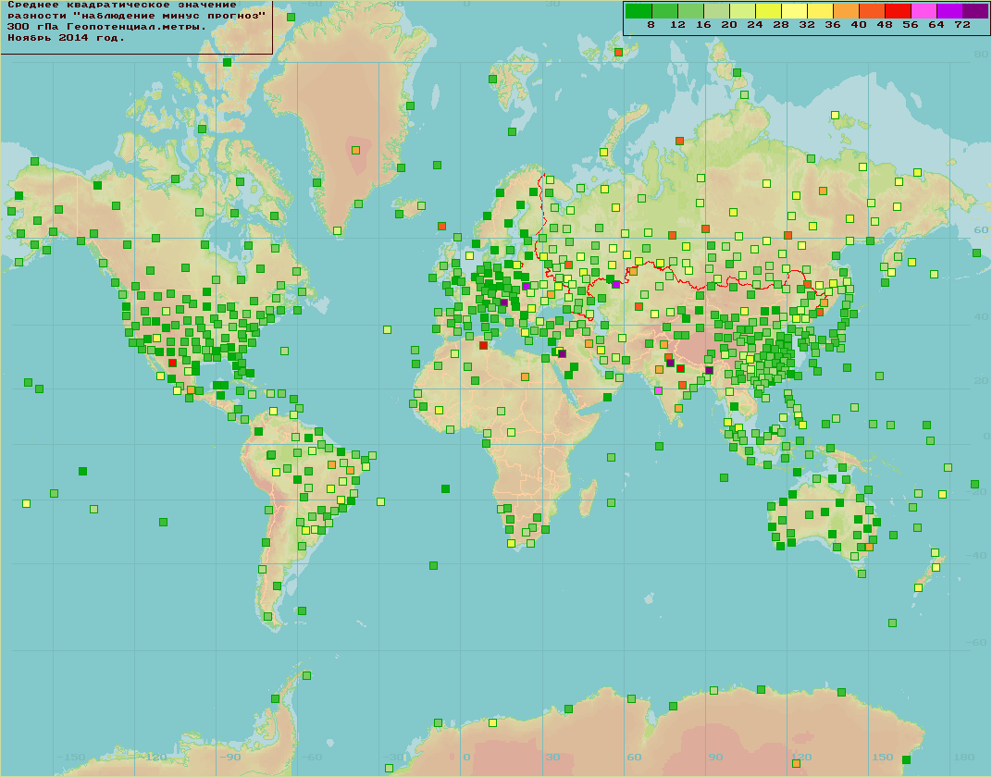Select the dark purple legend swatch above 72

[x=975, y=11]
